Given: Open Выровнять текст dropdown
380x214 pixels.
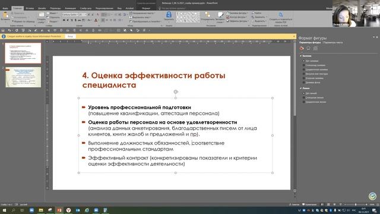Looking at the screenshot, I should (141, 17).
